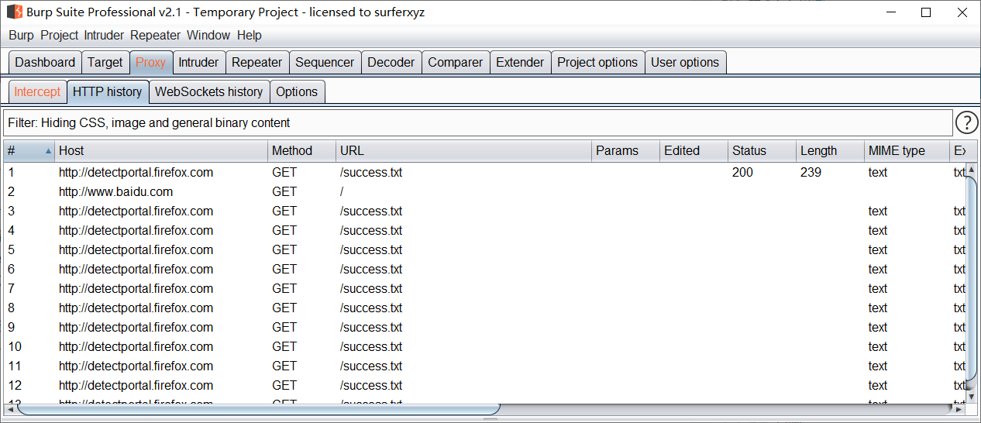Select request row number 10
Viewport: 981px width, 423px height.
coord(484,346)
